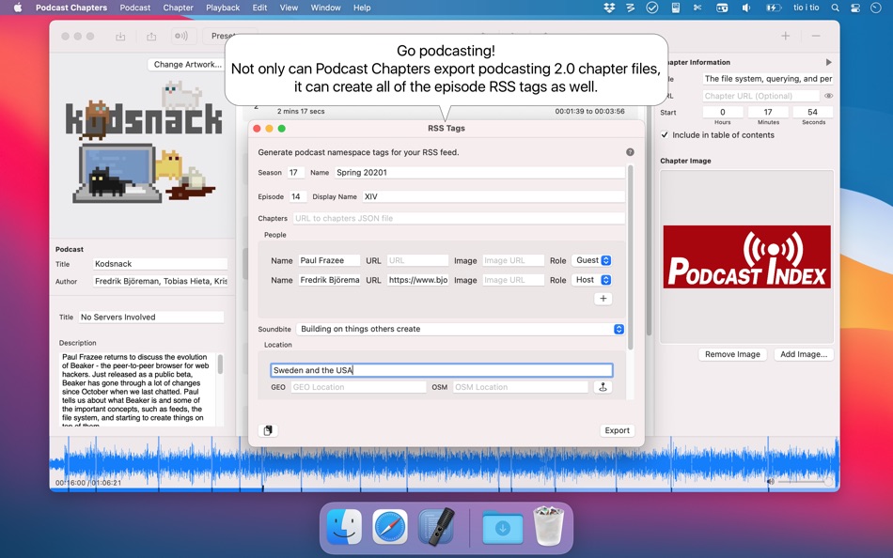Adjust the volume slider below the waveform

pyautogui.click(x=806, y=482)
